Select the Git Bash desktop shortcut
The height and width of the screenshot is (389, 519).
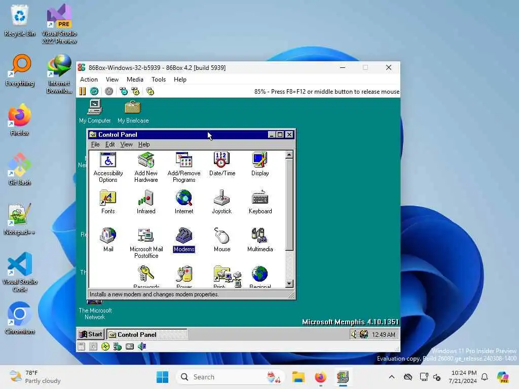pos(20,169)
